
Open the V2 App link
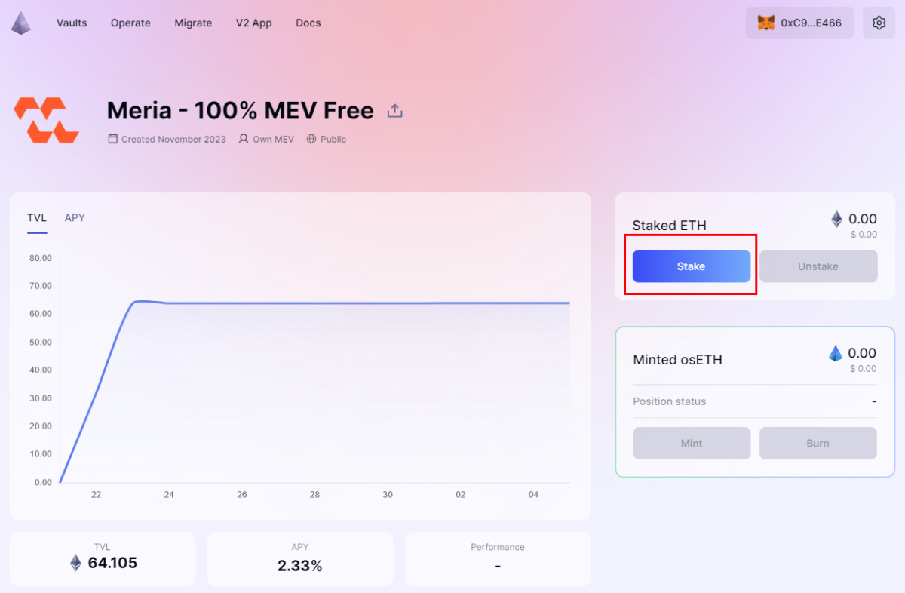253,23
